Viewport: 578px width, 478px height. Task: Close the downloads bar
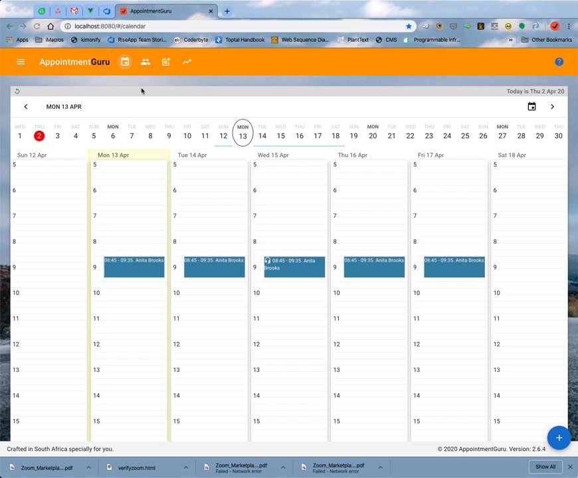570,467
